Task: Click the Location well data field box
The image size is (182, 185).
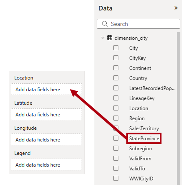Action: (x=46, y=89)
